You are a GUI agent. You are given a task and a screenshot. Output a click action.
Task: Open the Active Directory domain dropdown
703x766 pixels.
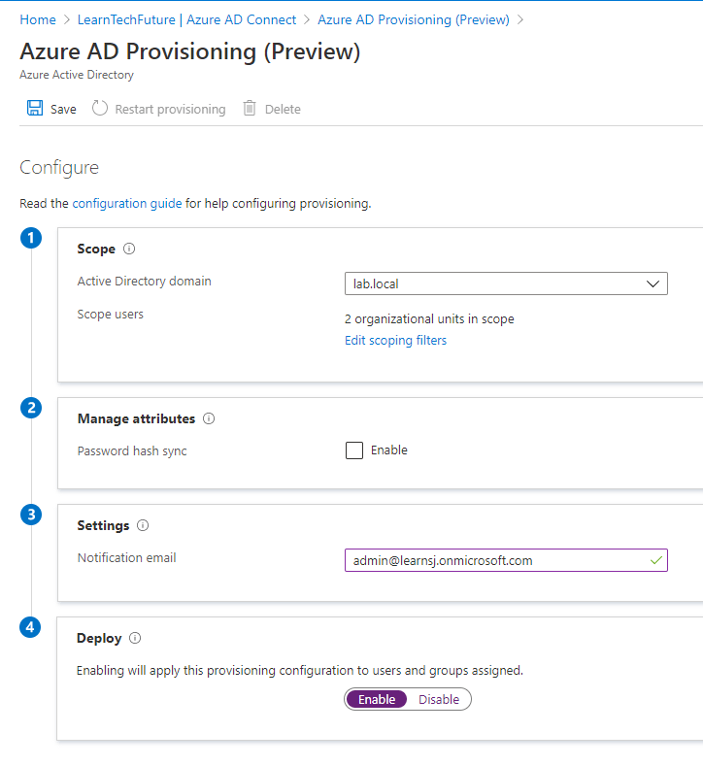click(x=506, y=283)
